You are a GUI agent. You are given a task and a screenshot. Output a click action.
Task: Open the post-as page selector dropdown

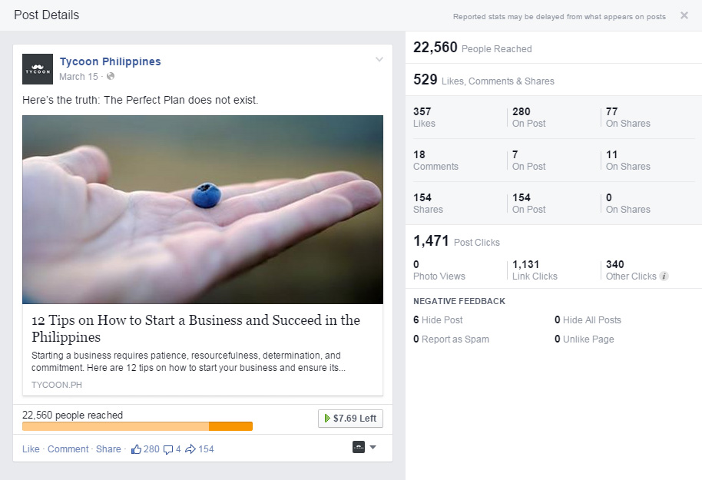point(364,447)
